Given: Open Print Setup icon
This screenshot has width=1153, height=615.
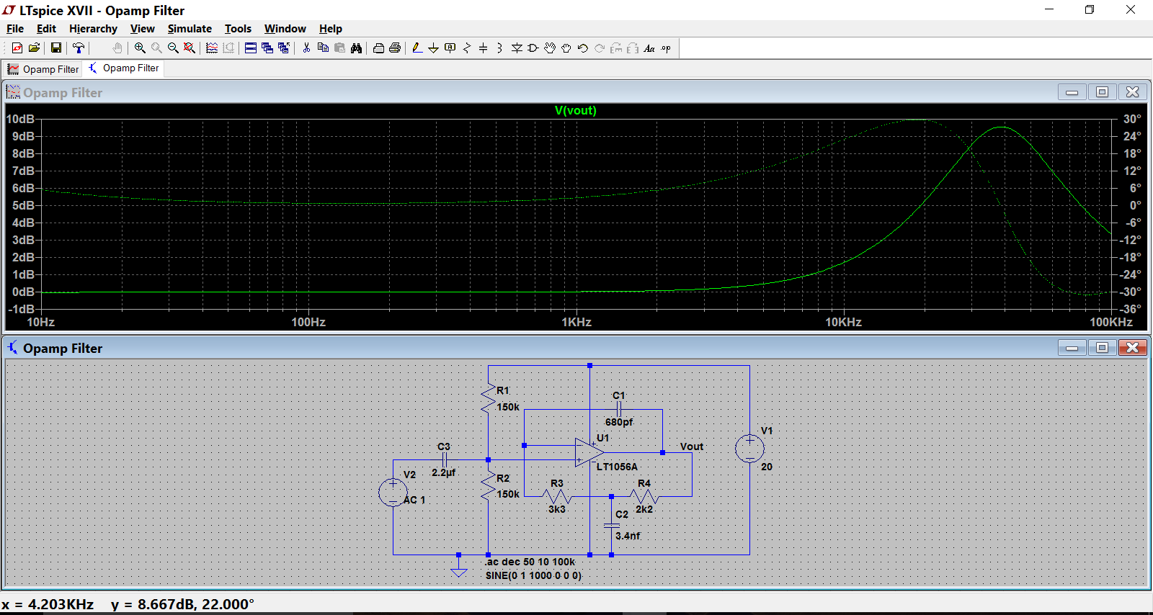Looking at the screenshot, I should 378,48.
